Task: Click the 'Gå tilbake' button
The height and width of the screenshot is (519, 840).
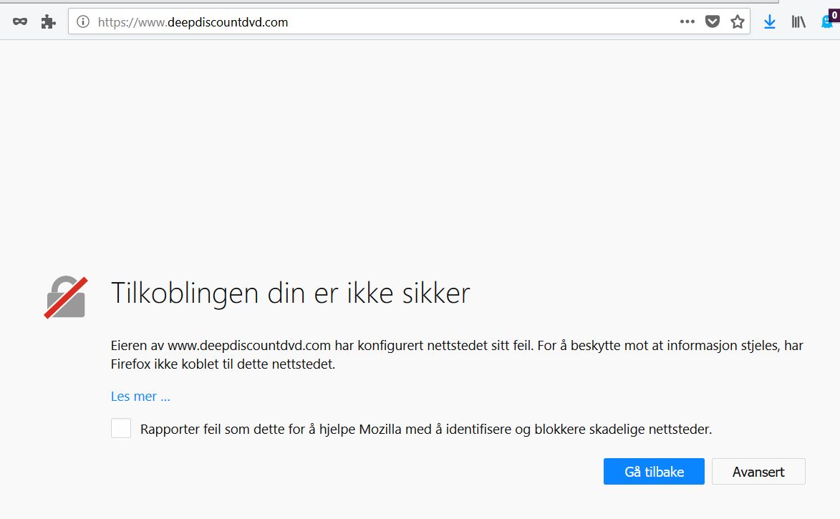Action: pyautogui.click(x=654, y=471)
